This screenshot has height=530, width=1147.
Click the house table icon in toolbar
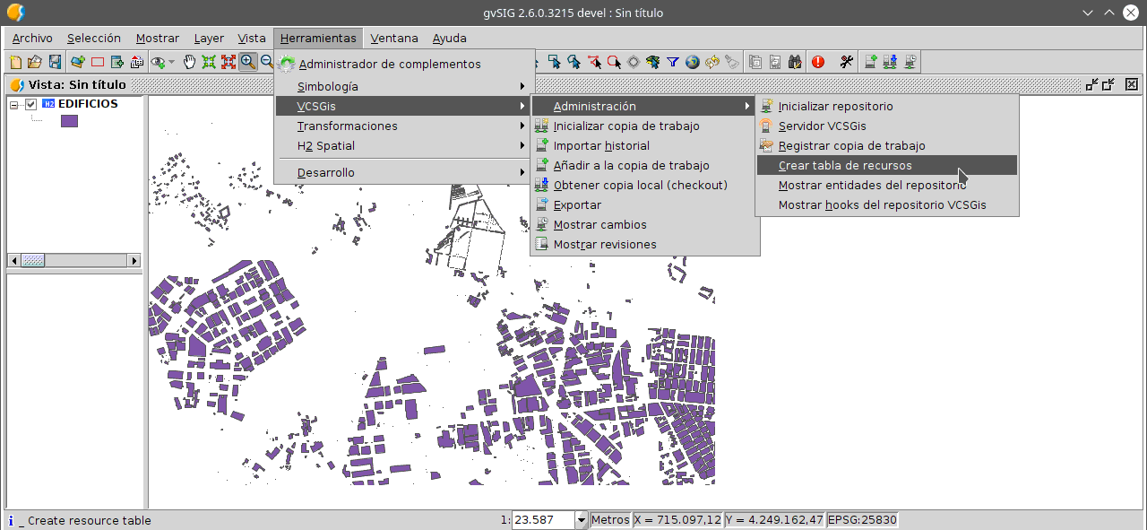[x=137, y=62]
